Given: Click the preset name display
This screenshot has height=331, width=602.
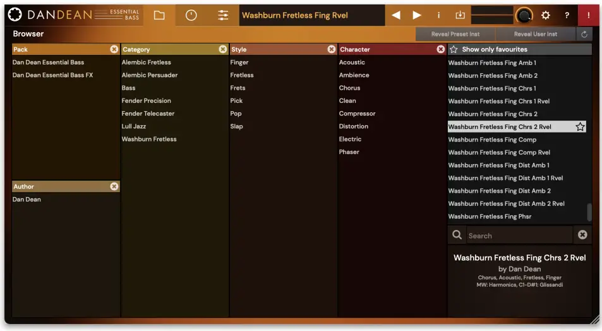Looking at the screenshot, I should (312, 15).
